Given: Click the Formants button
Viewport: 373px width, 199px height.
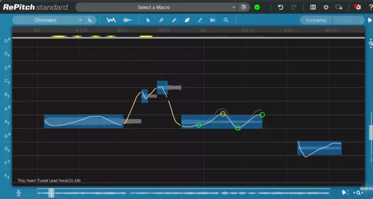Looking at the screenshot, I should pyautogui.click(x=316, y=20).
